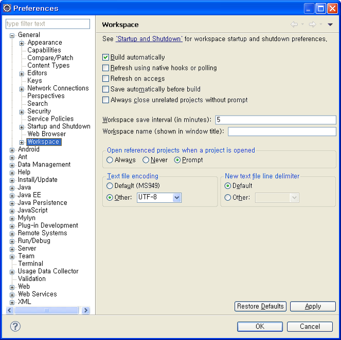The width and height of the screenshot is (341, 340).
Task: Enable Refresh using native hooks or polling
Action: [x=105, y=68]
